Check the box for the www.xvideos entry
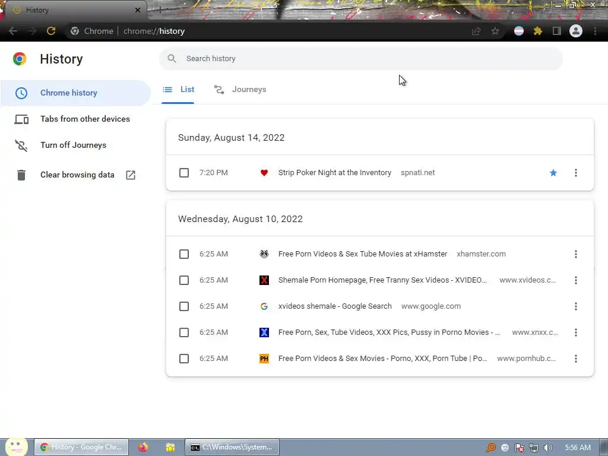Image resolution: width=608 pixels, height=456 pixels. 184,280
